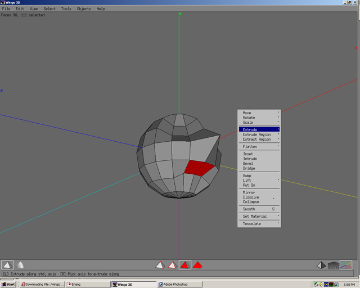This screenshot has width=360, height=288.
Task: Toggle flat shading pyramid icon in bottom-left toolbar
Action: [x=7, y=265]
